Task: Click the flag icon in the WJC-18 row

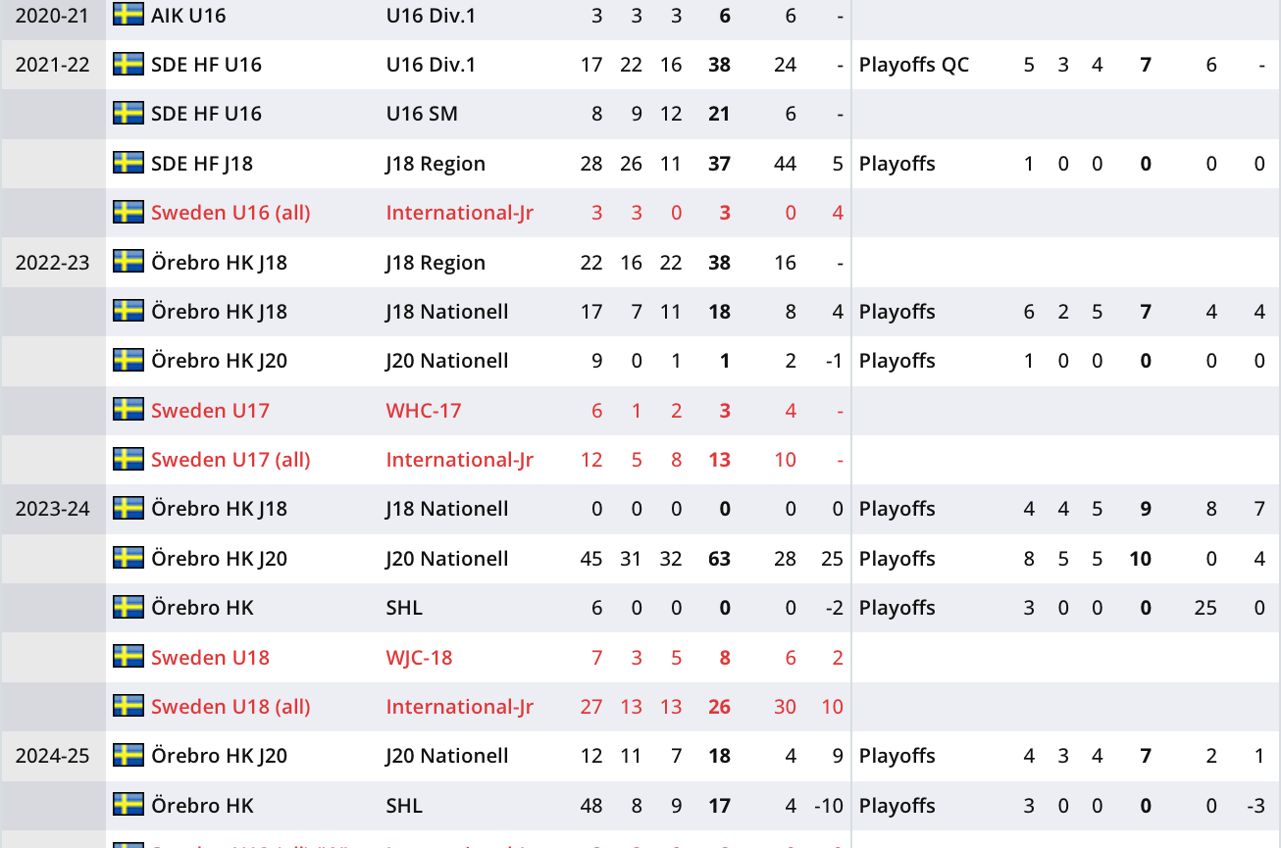Action: pyautogui.click(x=128, y=657)
